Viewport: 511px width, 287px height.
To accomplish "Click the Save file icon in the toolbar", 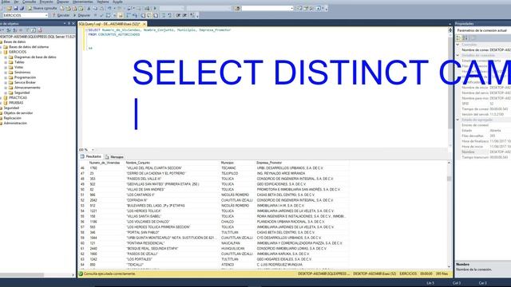I will [15, 8].
